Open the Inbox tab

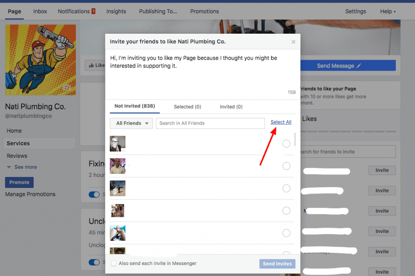(40, 11)
